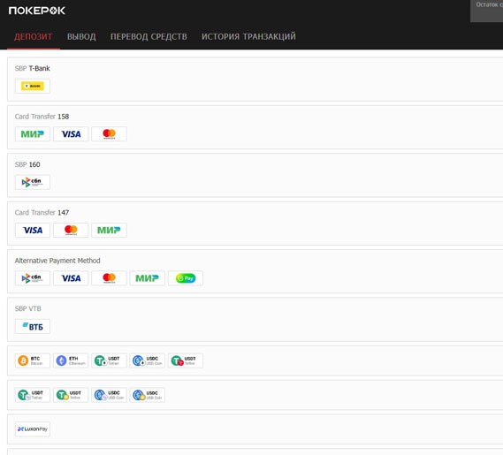
Task: Click the 'SBP 160' heading
Action: tap(27, 164)
